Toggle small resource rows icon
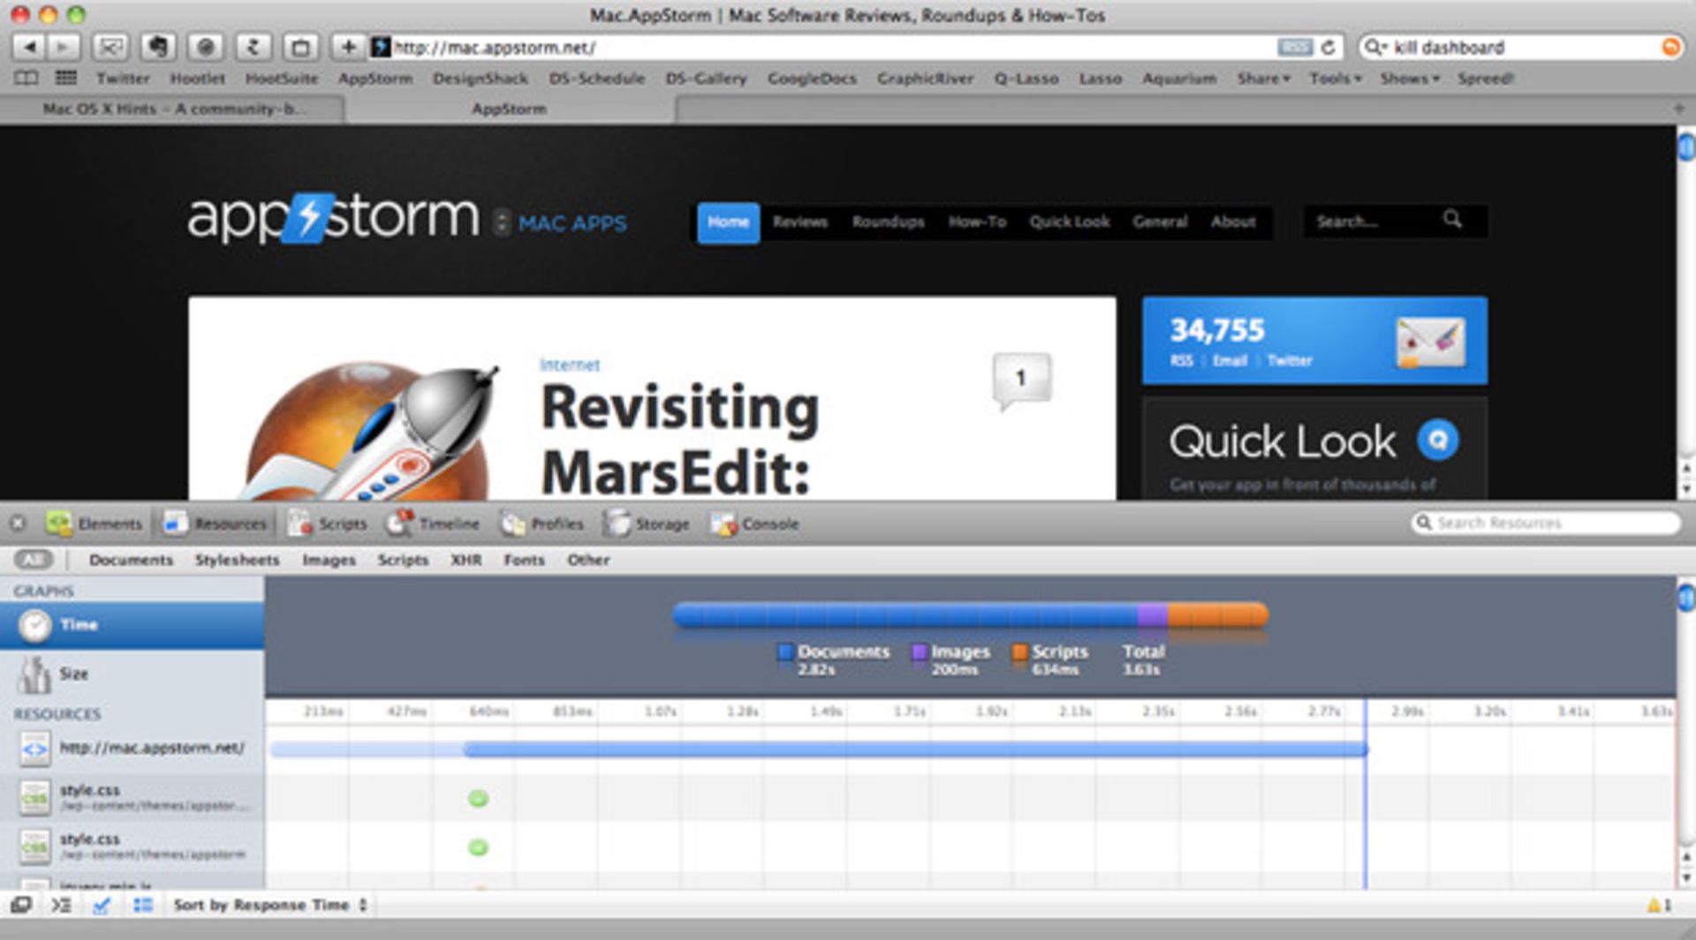The width and height of the screenshot is (1696, 940). click(142, 905)
